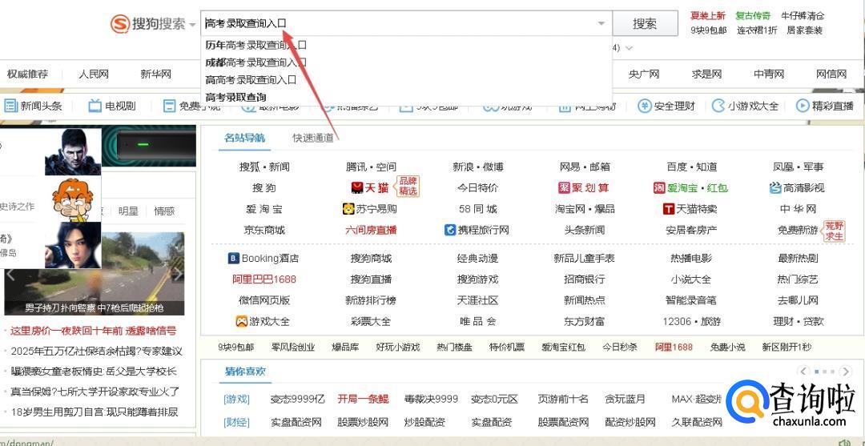Go to previous 猜你喜欢 page arrow
This screenshot has height=446, width=865.
[804, 371]
